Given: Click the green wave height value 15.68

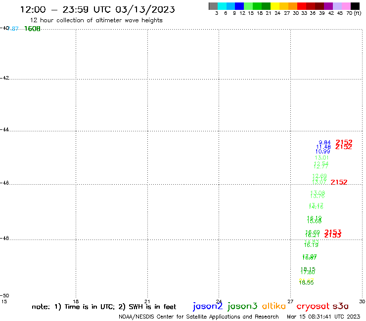Looking at the screenshot, I should pos(314,221).
